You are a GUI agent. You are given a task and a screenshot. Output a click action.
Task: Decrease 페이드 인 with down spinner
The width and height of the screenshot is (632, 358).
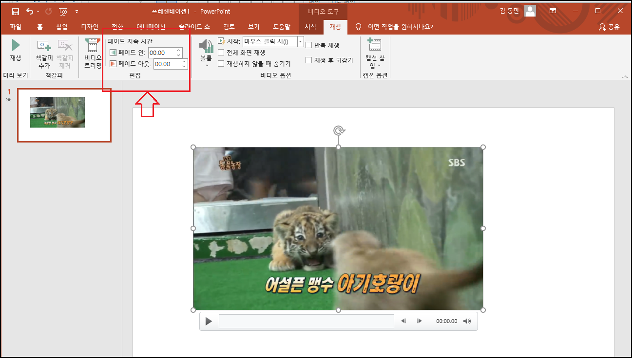pyautogui.click(x=179, y=55)
